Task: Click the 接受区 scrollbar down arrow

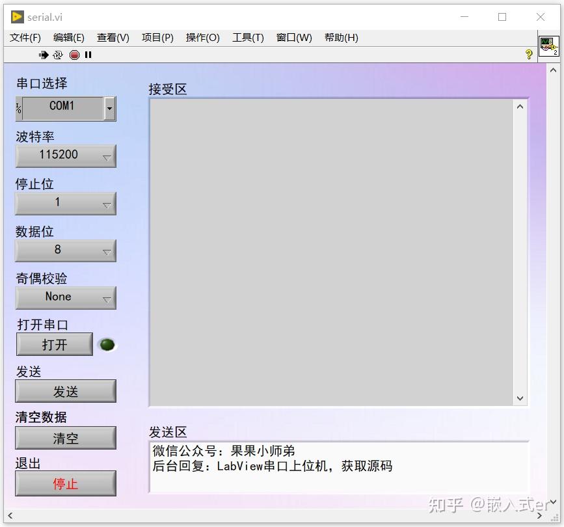Action: point(520,398)
